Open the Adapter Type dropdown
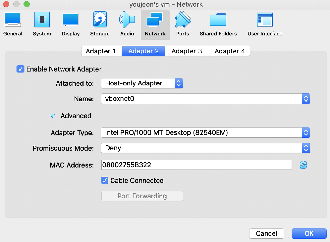Image resolution: width=330 pixels, height=242 pixels. 205,132
